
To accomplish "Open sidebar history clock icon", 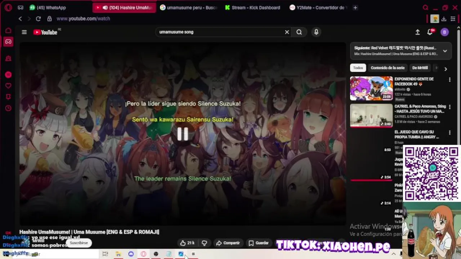I will coord(8,108).
